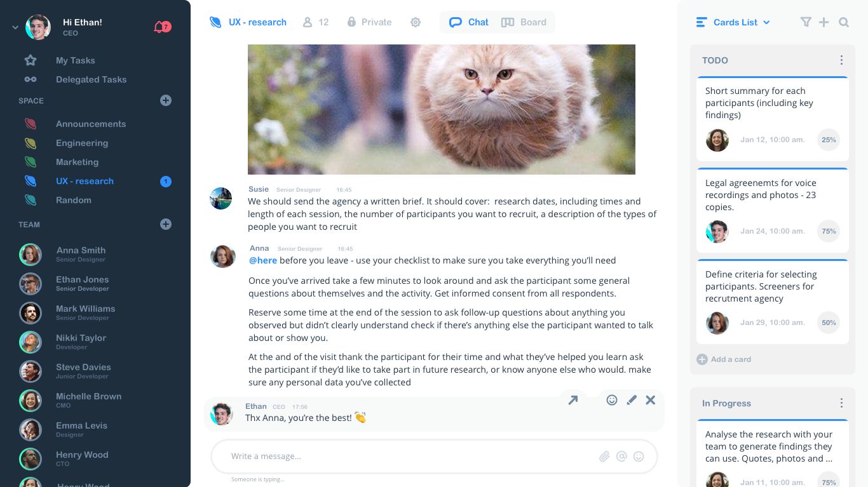Switch to the Board tab
Viewport: 868px width, 487px height.
point(524,22)
